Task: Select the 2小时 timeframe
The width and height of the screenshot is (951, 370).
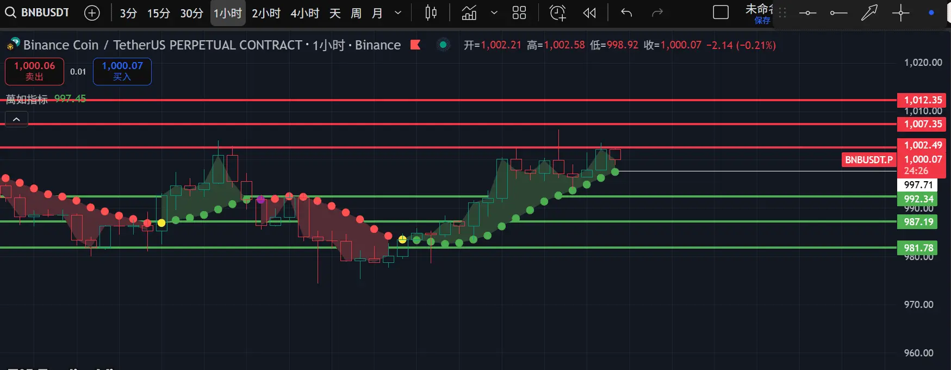Action: click(266, 13)
